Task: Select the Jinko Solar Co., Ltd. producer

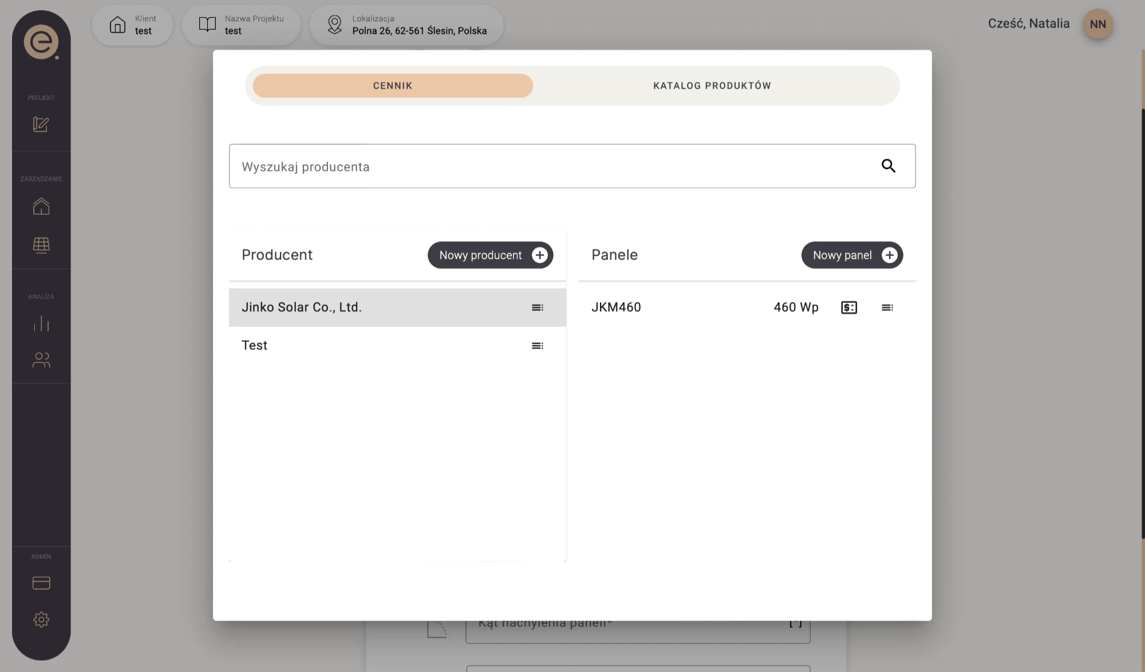Action: click(397, 307)
